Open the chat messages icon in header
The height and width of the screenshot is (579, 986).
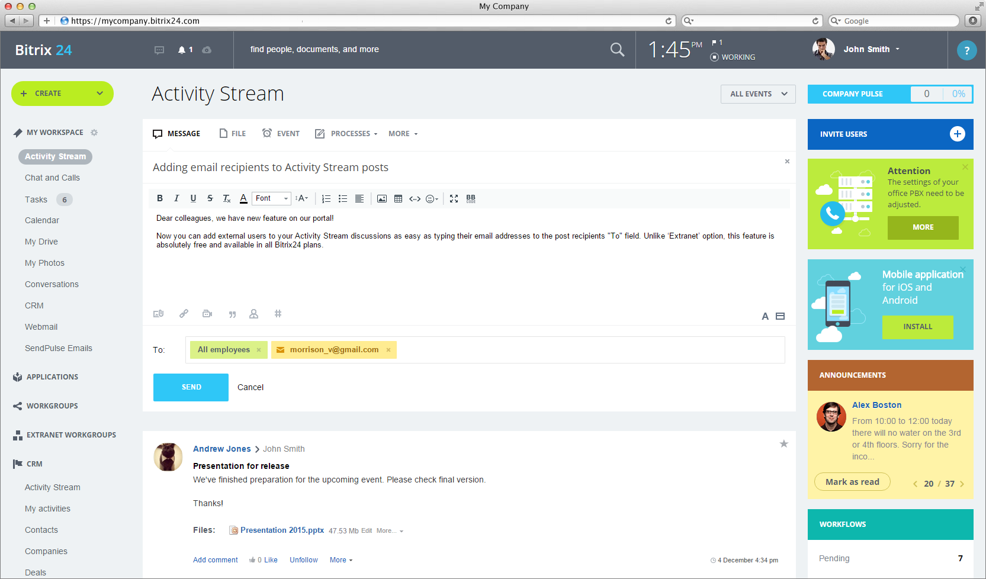[x=159, y=50]
